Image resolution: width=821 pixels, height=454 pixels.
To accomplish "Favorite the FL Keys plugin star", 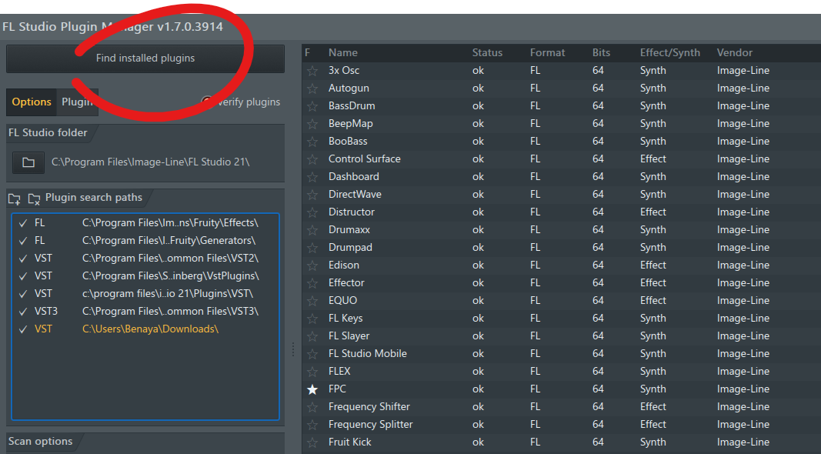I will 312,319.
